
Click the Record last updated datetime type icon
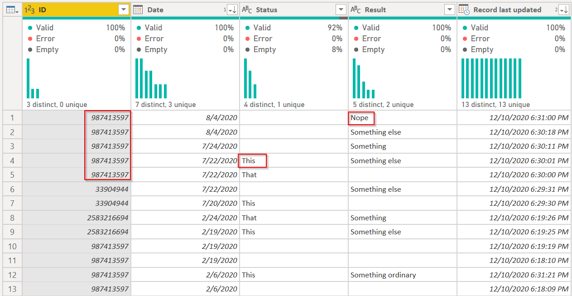point(464,10)
